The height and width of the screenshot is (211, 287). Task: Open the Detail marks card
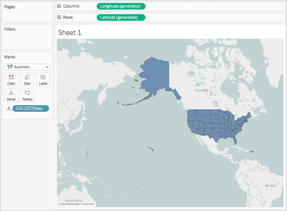(x=11, y=95)
